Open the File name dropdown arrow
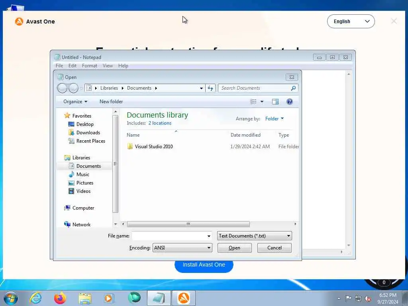The width and height of the screenshot is (408, 306). [x=209, y=236]
